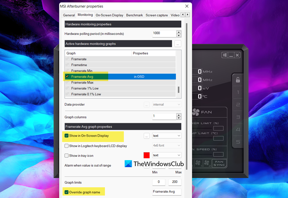
Task: Select the Framerate Min graph row
Action: click(120, 71)
